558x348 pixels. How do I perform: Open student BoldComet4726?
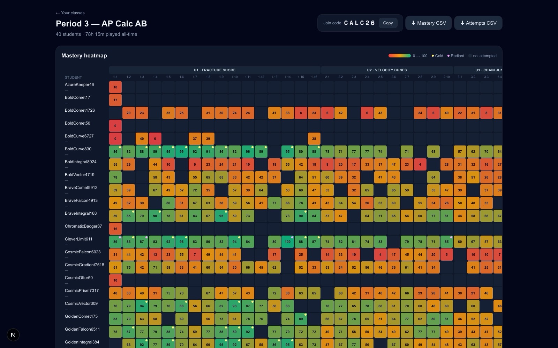[x=80, y=110]
